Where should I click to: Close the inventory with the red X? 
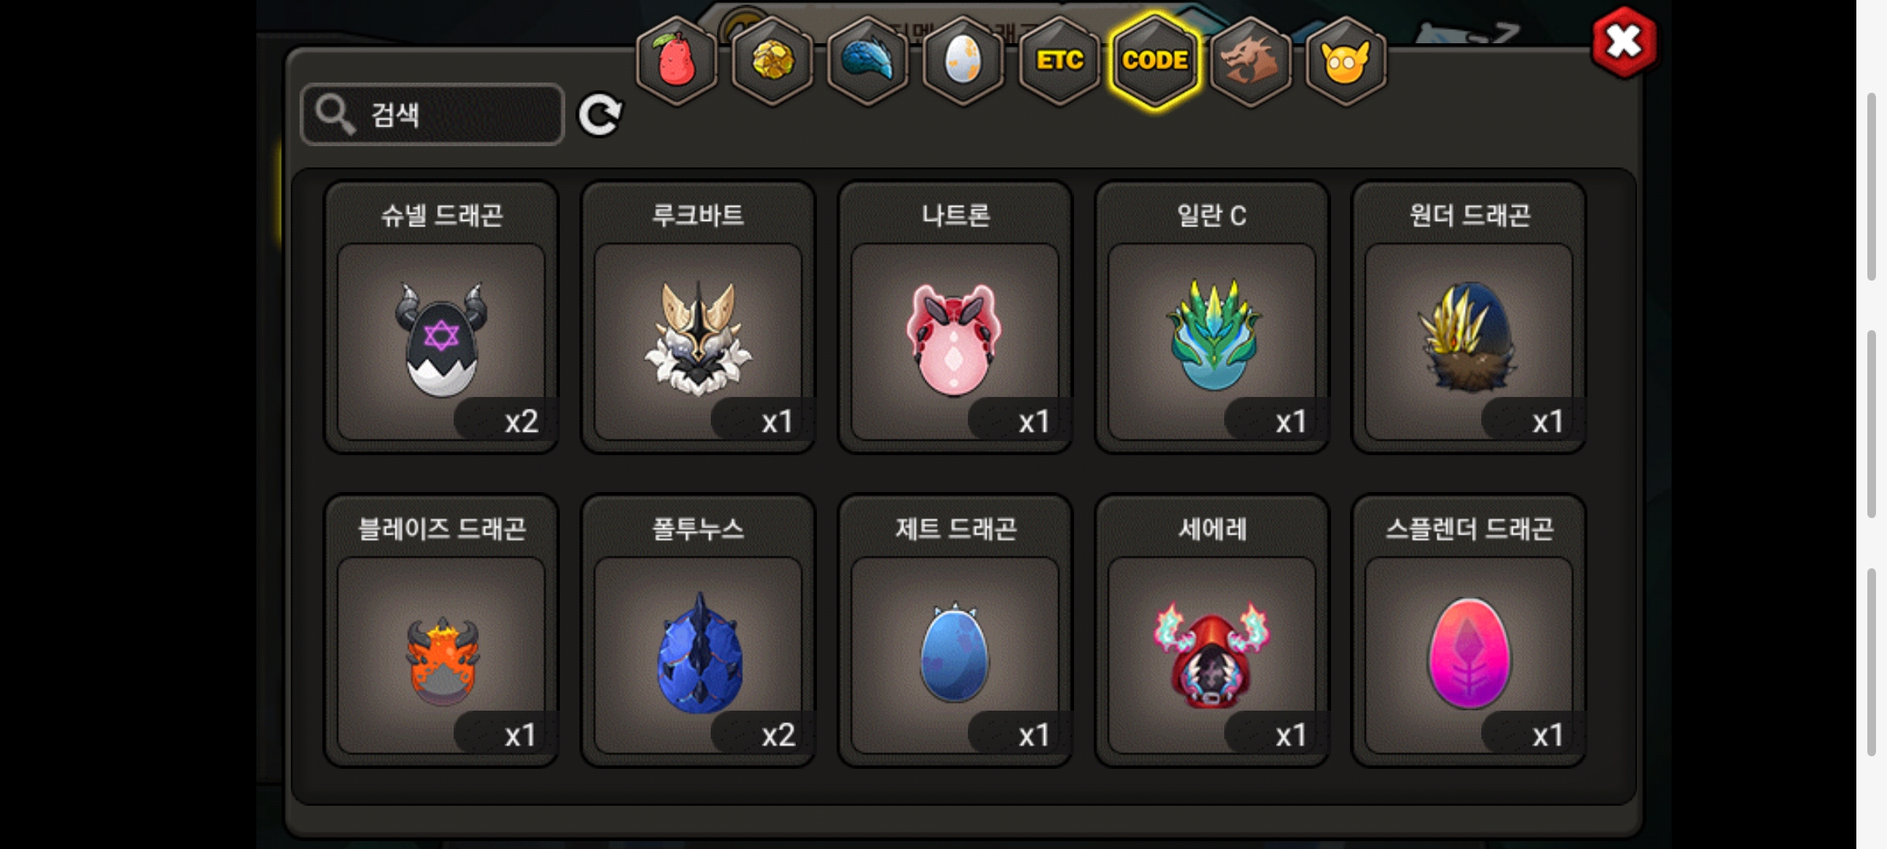click(1624, 42)
